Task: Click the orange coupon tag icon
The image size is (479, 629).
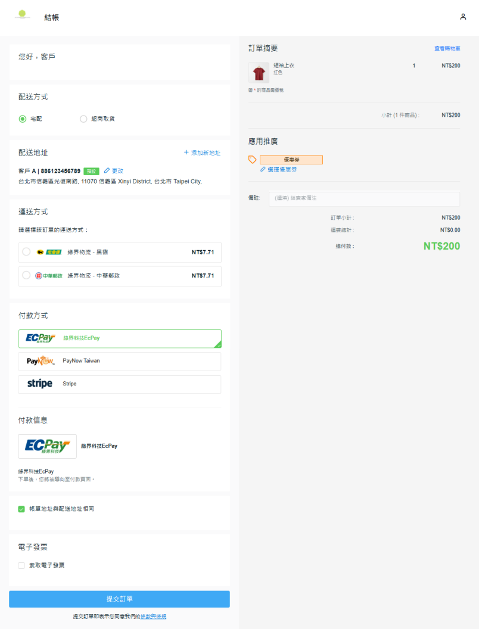Action: (x=253, y=160)
